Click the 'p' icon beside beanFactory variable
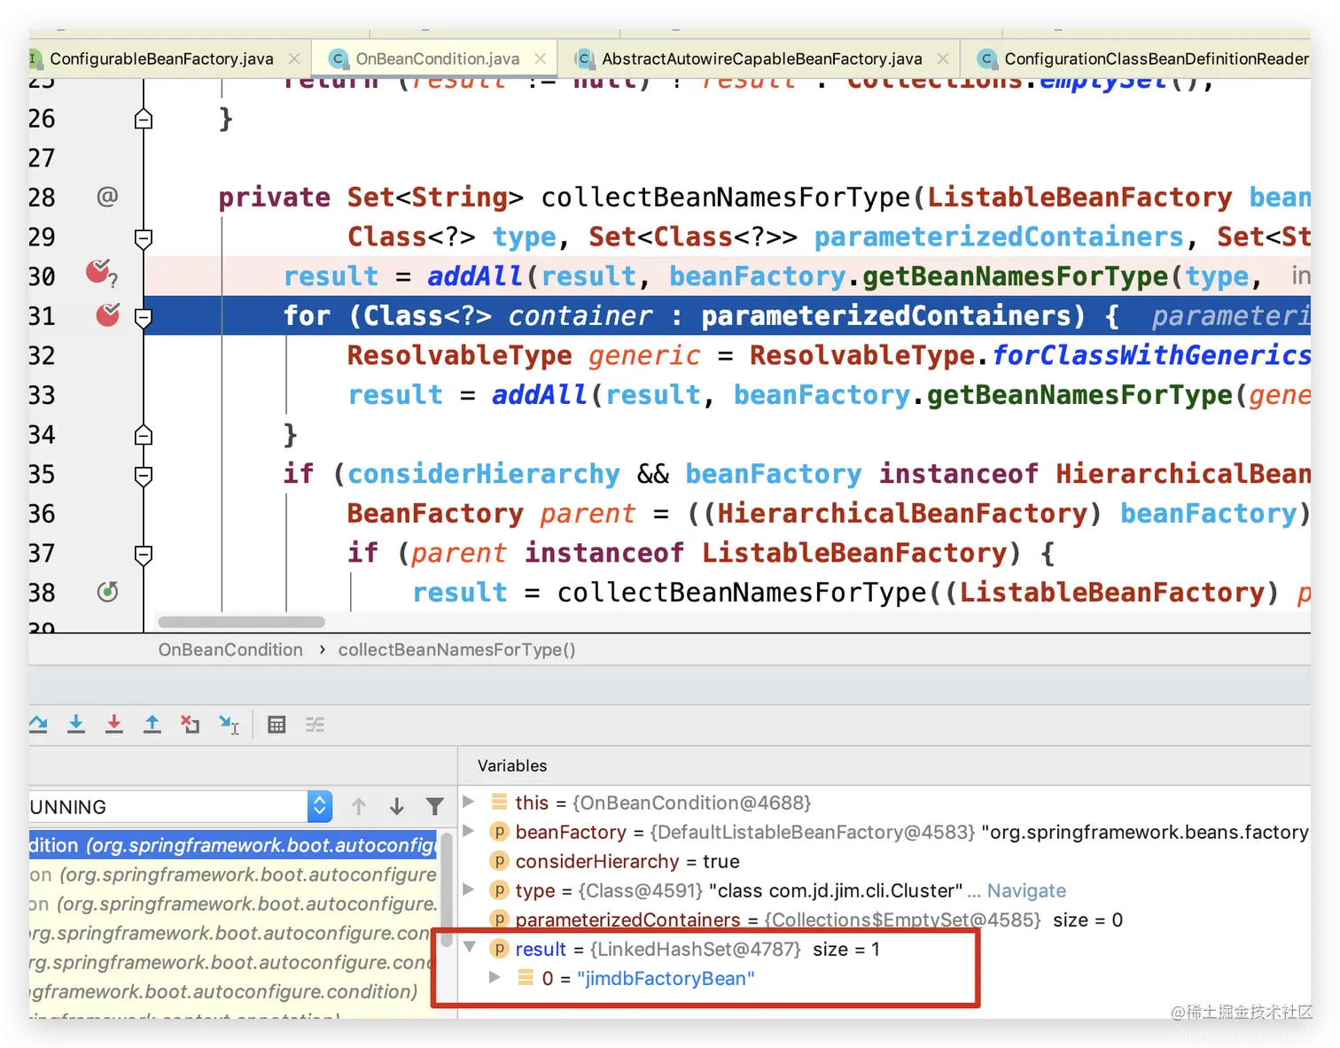1340x1048 pixels. tap(500, 832)
